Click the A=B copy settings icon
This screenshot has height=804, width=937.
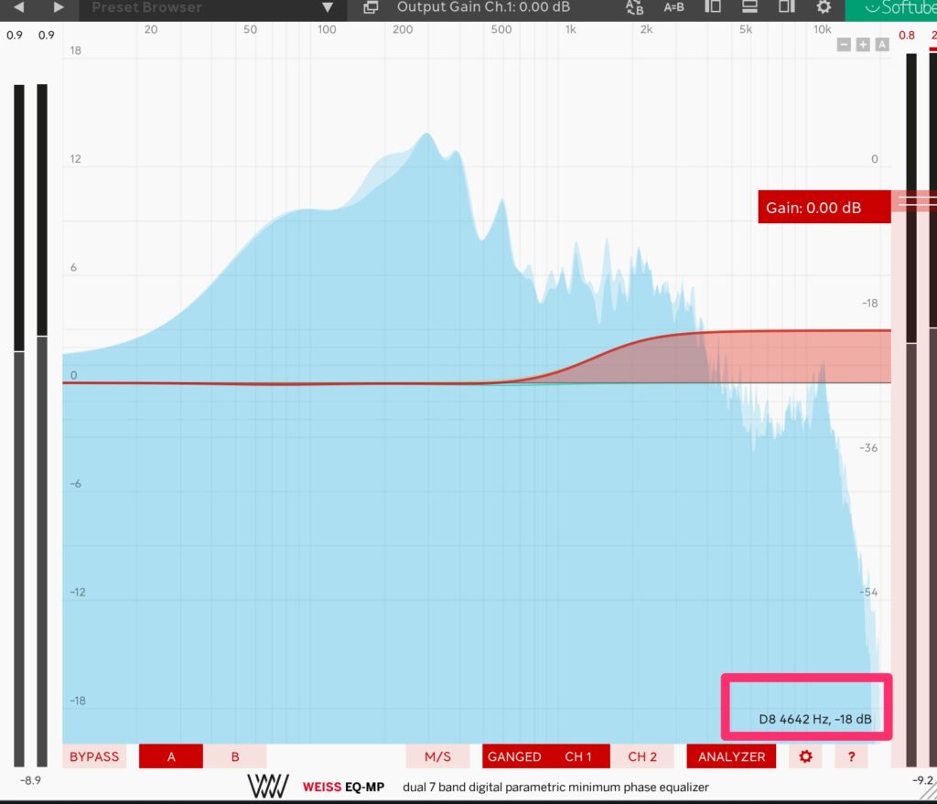point(673,7)
